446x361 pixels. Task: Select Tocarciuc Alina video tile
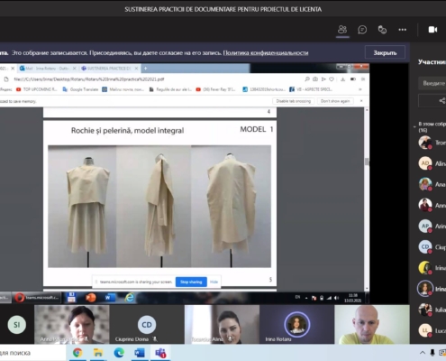click(x=222, y=325)
